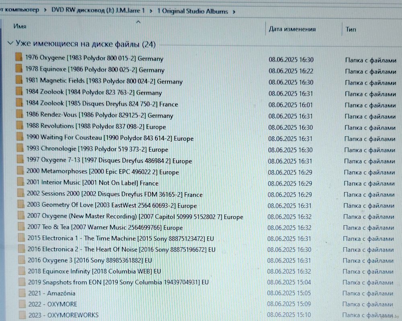Select the '2021 - Amazônia' folder name
This screenshot has height=321, width=402.
pos(52,293)
